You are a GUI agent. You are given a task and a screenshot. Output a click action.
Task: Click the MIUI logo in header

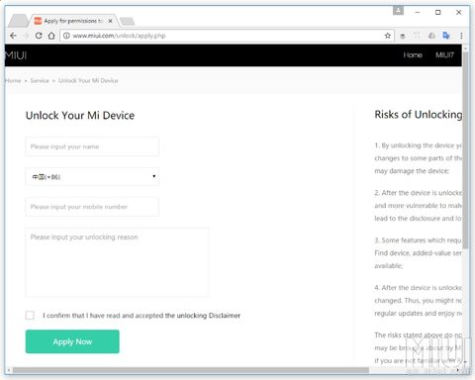[x=16, y=55]
